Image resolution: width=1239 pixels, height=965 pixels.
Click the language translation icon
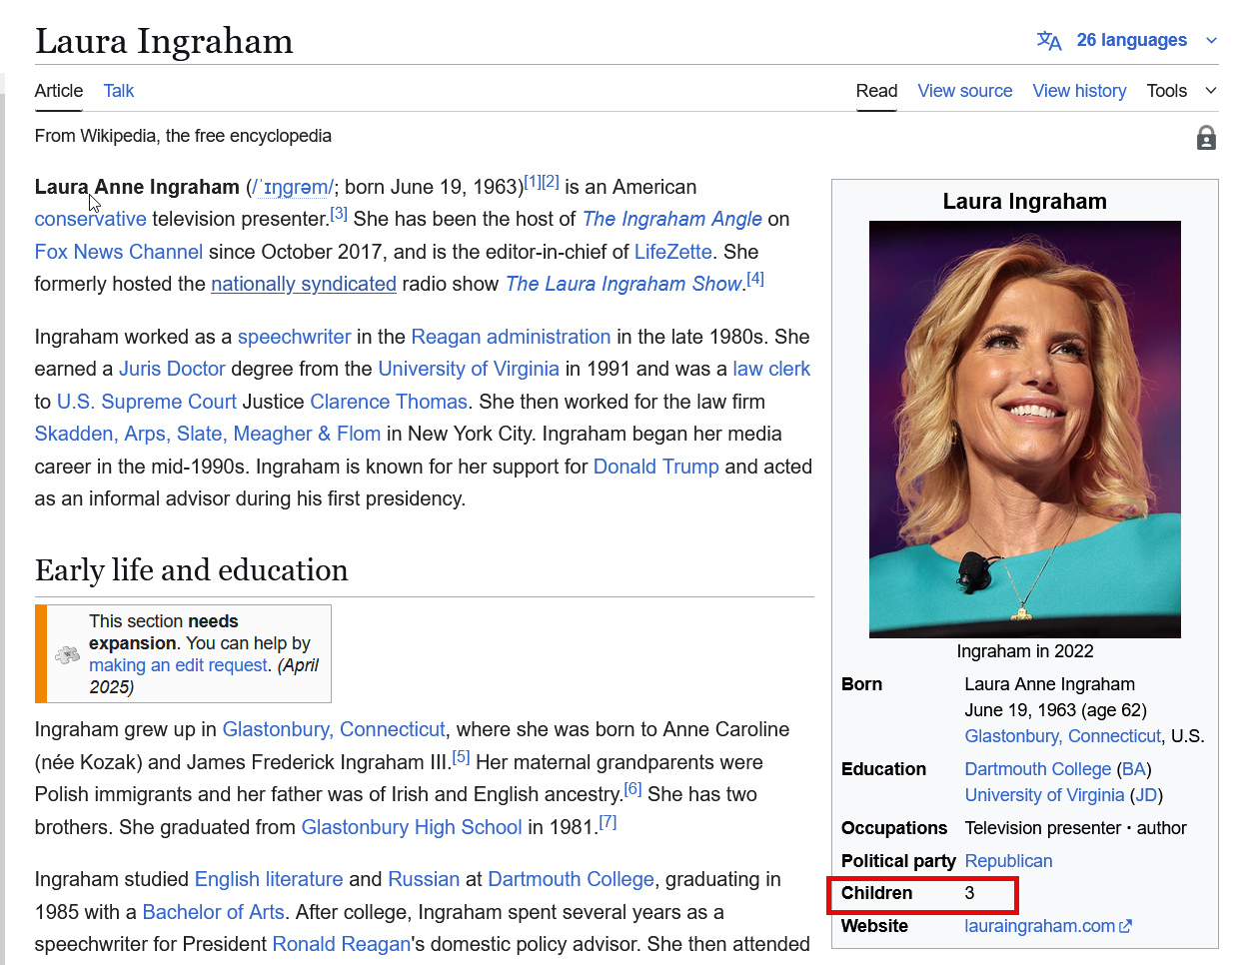(x=1049, y=40)
